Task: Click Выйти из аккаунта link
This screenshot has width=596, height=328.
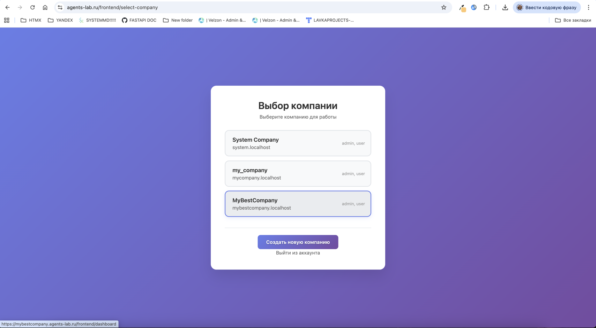Action: coord(298,253)
